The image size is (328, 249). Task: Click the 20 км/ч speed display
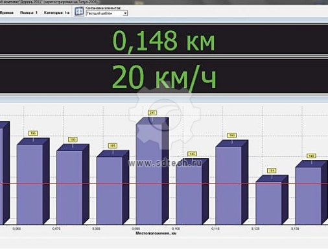pyautogui.click(x=164, y=77)
